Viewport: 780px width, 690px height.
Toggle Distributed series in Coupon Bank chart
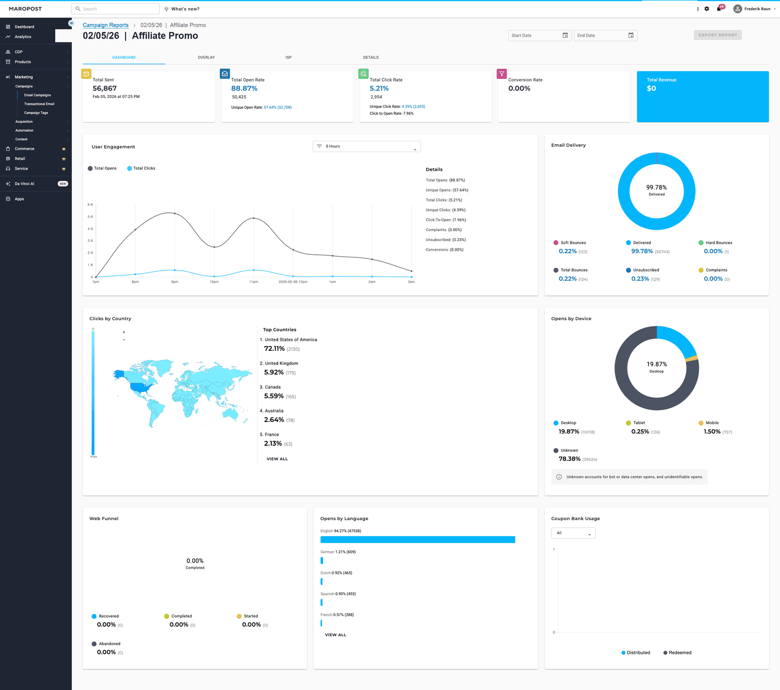click(x=636, y=653)
